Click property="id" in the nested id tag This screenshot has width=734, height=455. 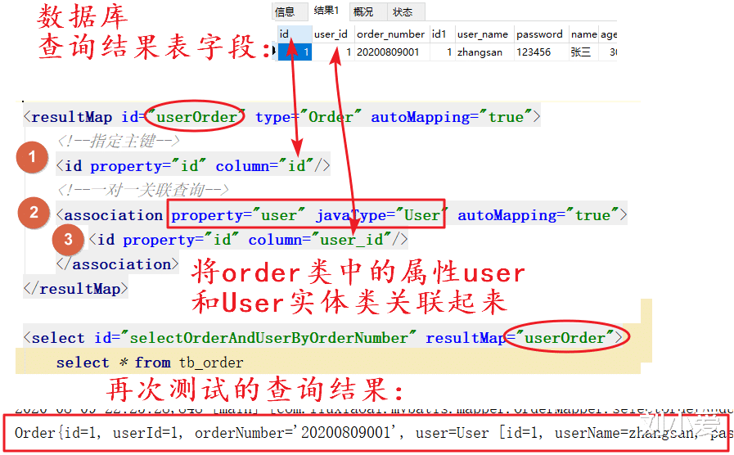[x=181, y=240]
